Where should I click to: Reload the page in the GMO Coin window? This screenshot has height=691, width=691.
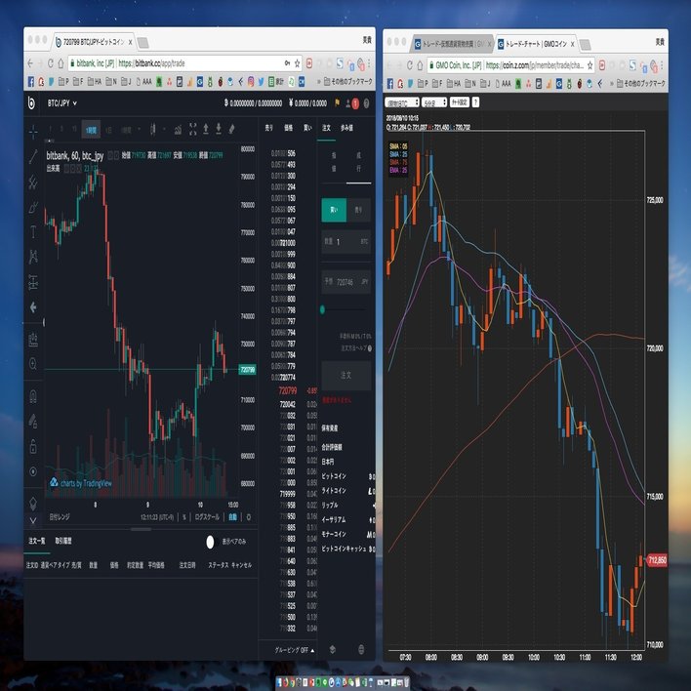(409, 65)
